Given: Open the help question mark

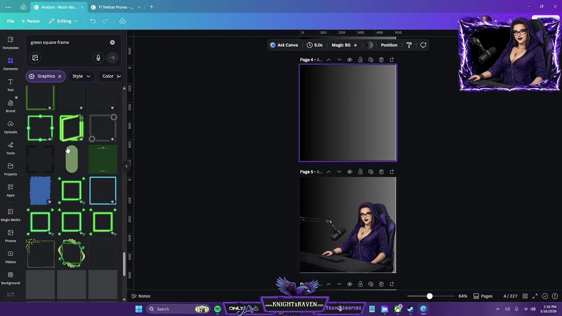Looking at the screenshot, I should [555, 296].
